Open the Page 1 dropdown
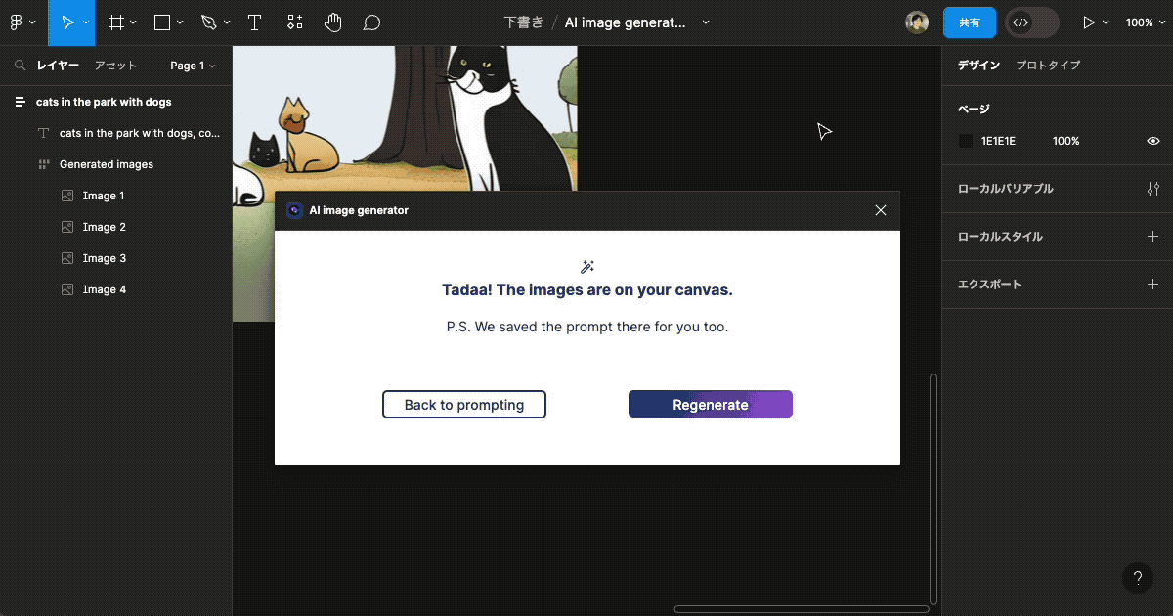Viewport: 1173px width, 616px height. tap(191, 66)
